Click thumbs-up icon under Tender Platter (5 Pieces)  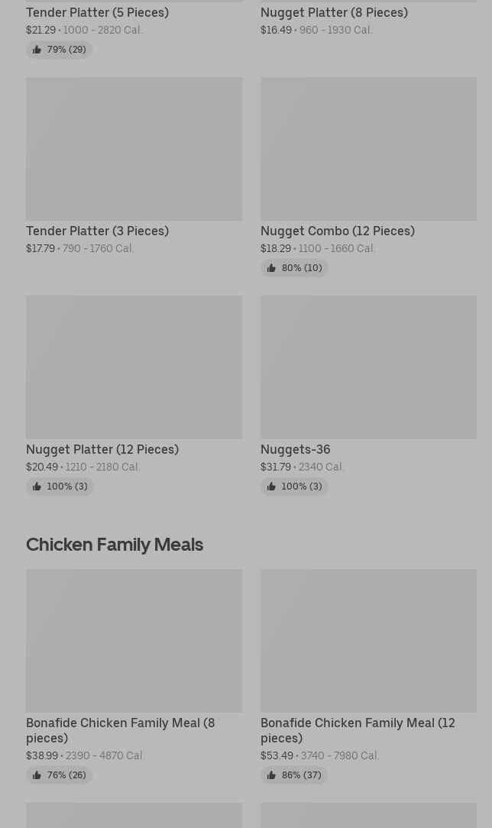click(x=37, y=50)
